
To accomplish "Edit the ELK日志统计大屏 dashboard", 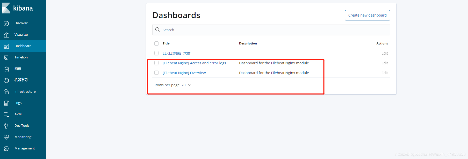I will (x=385, y=53).
